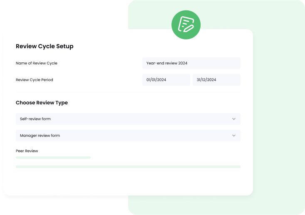Expand chevron on Manager review form row

[234, 136]
